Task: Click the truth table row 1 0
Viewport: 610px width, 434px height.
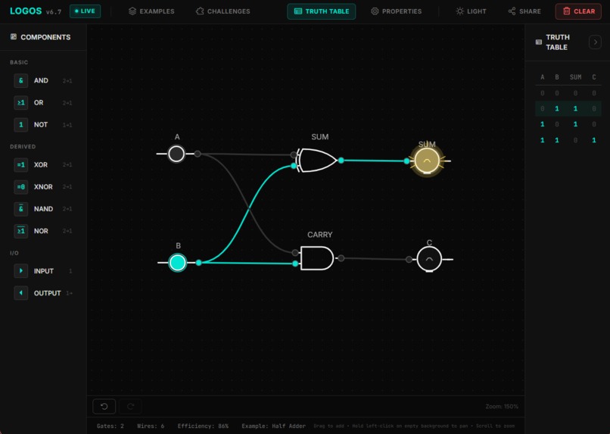Action: click(568, 124)
